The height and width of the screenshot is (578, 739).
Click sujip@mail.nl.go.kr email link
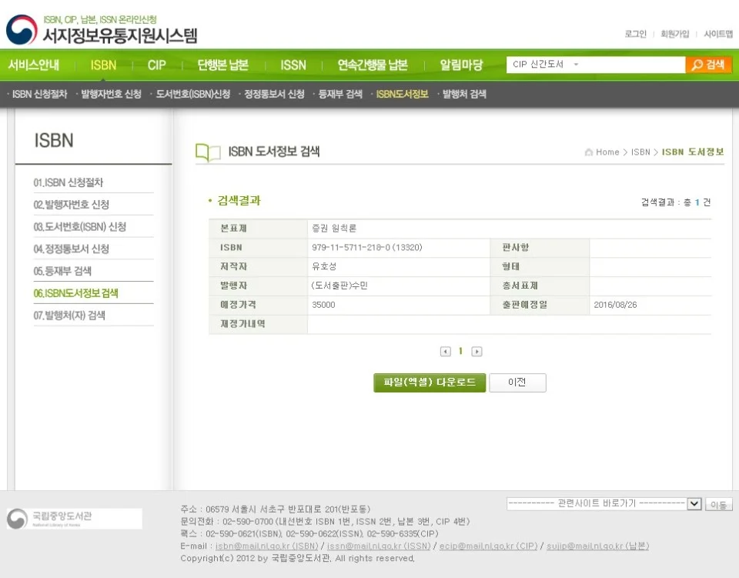click(597, 546)
